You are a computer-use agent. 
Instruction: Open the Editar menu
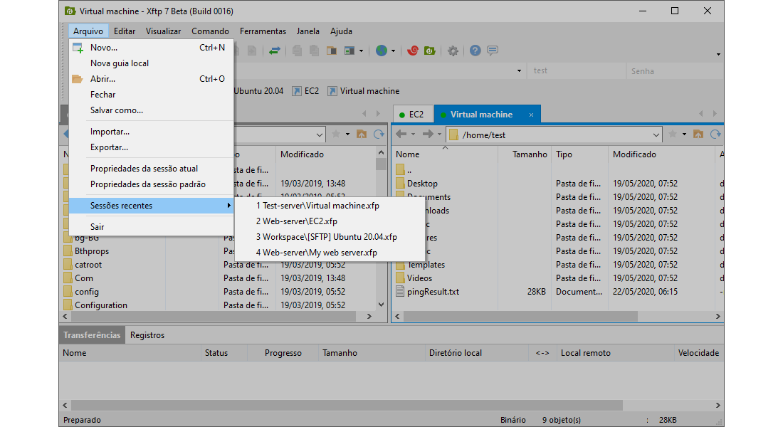coord(125,31)
